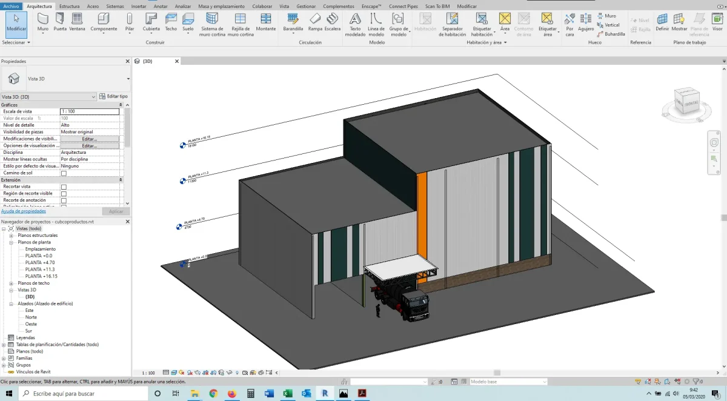The width and height of the screenshot is (727, 401).
Task: Expand the Familias tree node
Action: tap(4, 358)
